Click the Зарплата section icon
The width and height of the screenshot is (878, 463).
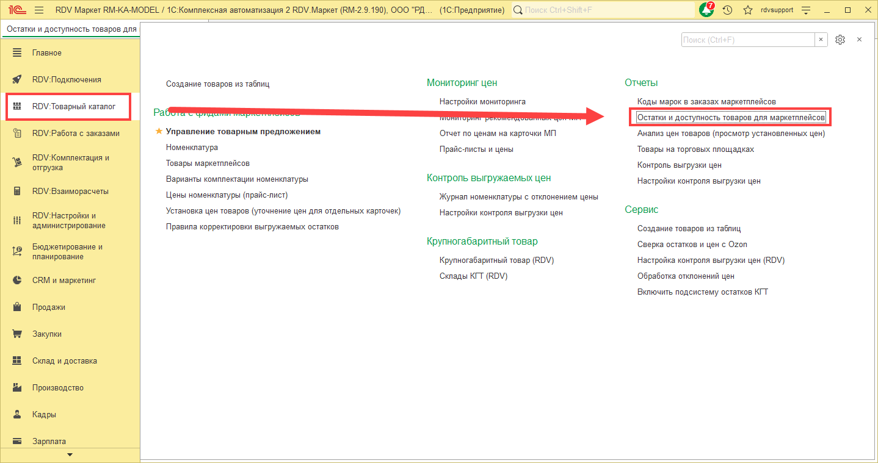[x=17, y=441]
